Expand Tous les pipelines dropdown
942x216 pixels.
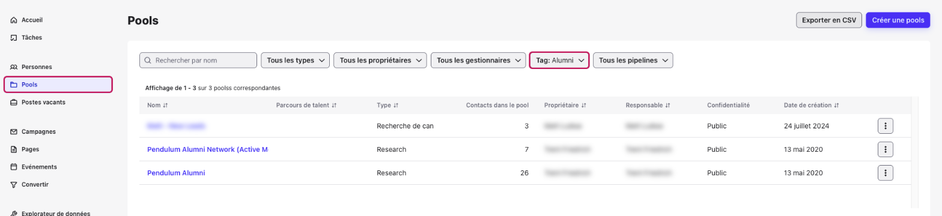click(x=633, y=61)
